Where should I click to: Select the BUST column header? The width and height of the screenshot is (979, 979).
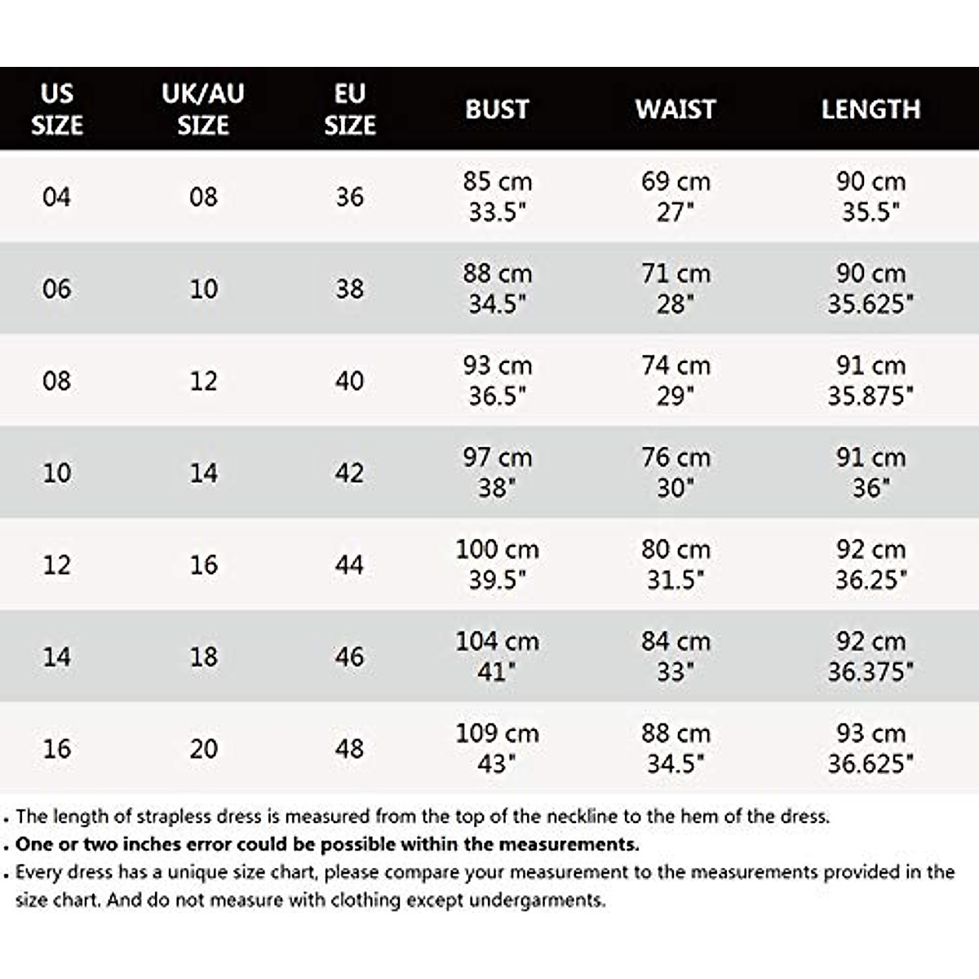[497, 109]
